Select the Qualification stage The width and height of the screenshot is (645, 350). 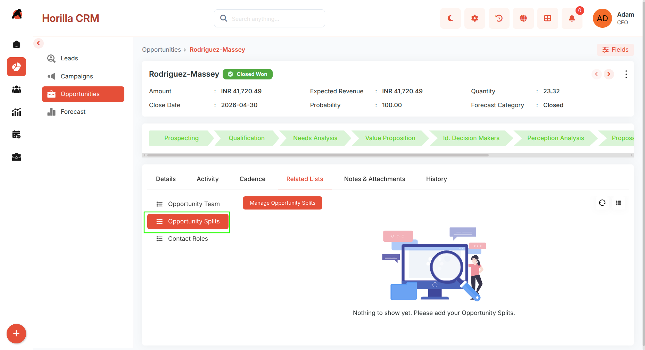tap(247, 138)
